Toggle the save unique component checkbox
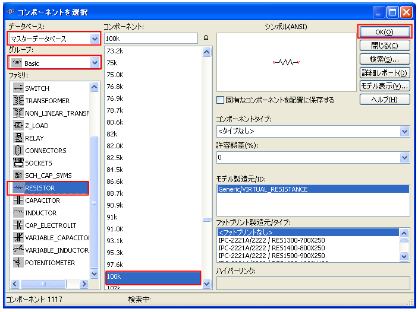Image resolution: width=418 pixels, height=312 pixels. pos(221,100)
